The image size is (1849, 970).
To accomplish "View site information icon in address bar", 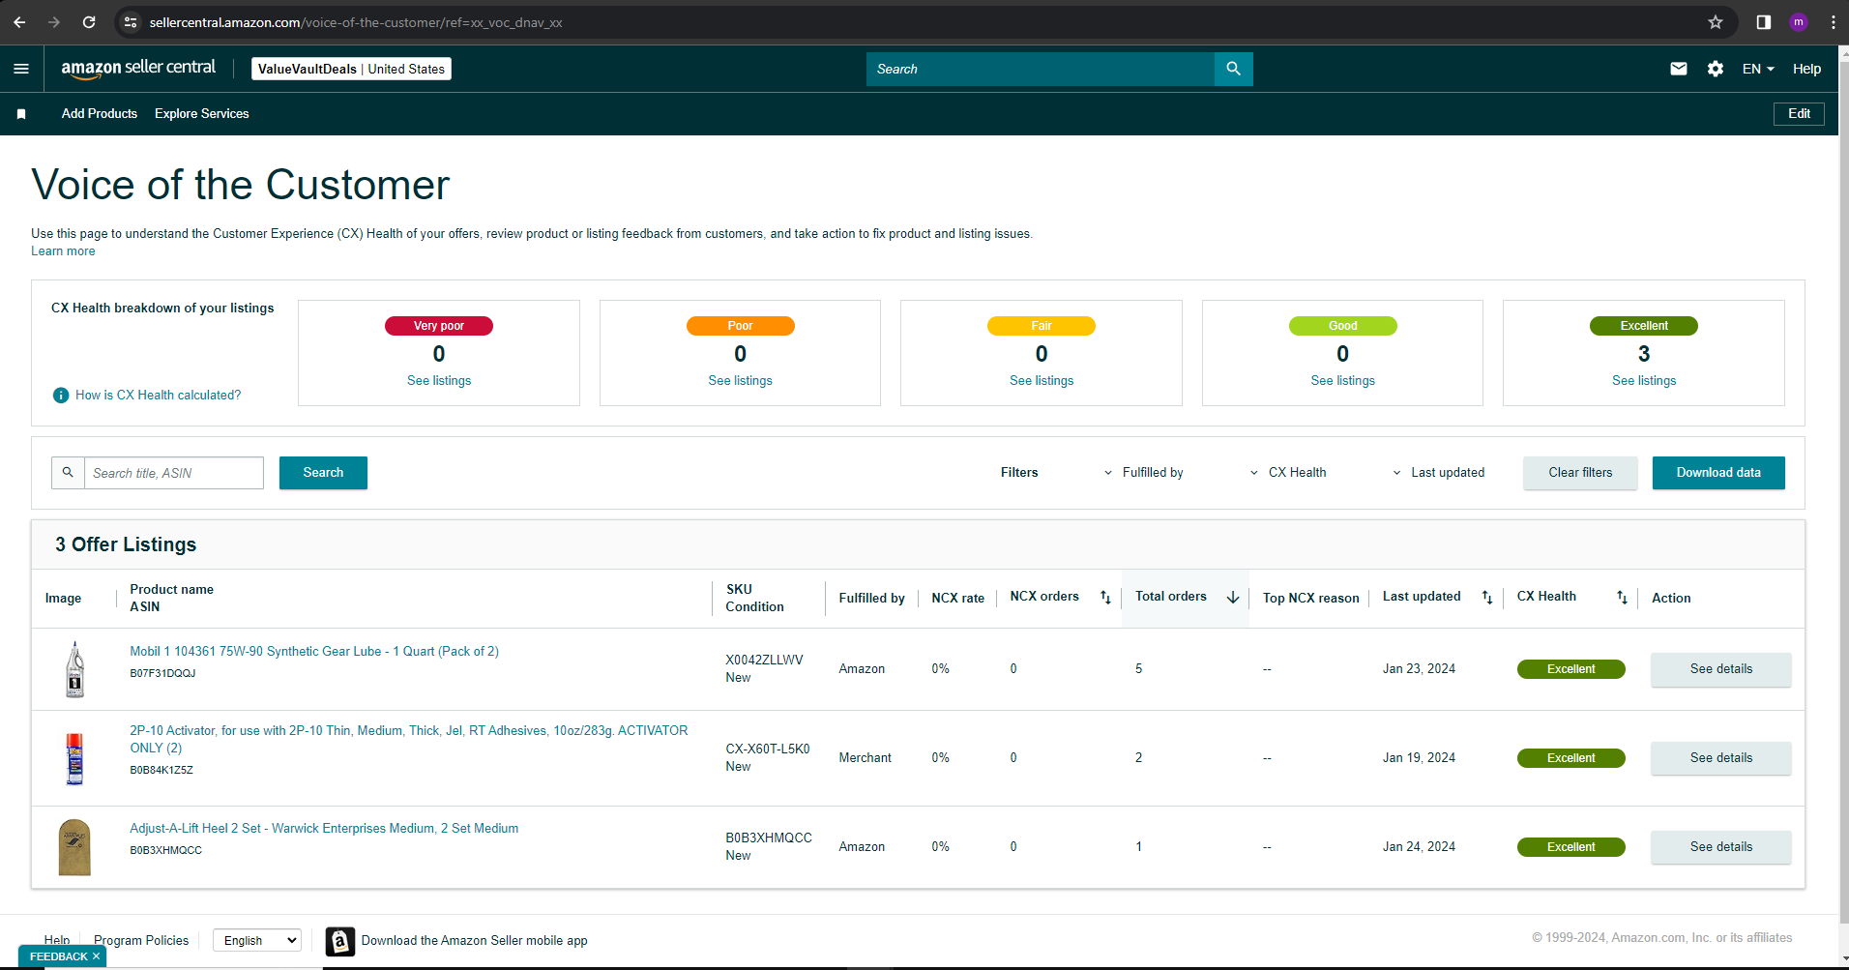I will click(131, 22).
